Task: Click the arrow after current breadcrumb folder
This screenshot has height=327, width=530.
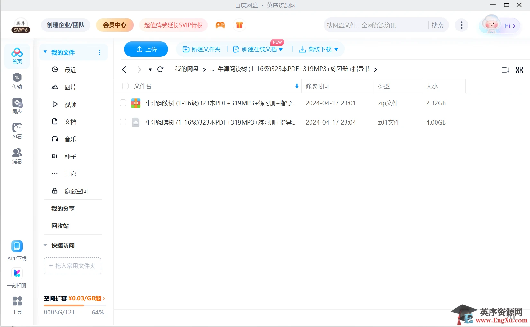Action: pos(375,69)
